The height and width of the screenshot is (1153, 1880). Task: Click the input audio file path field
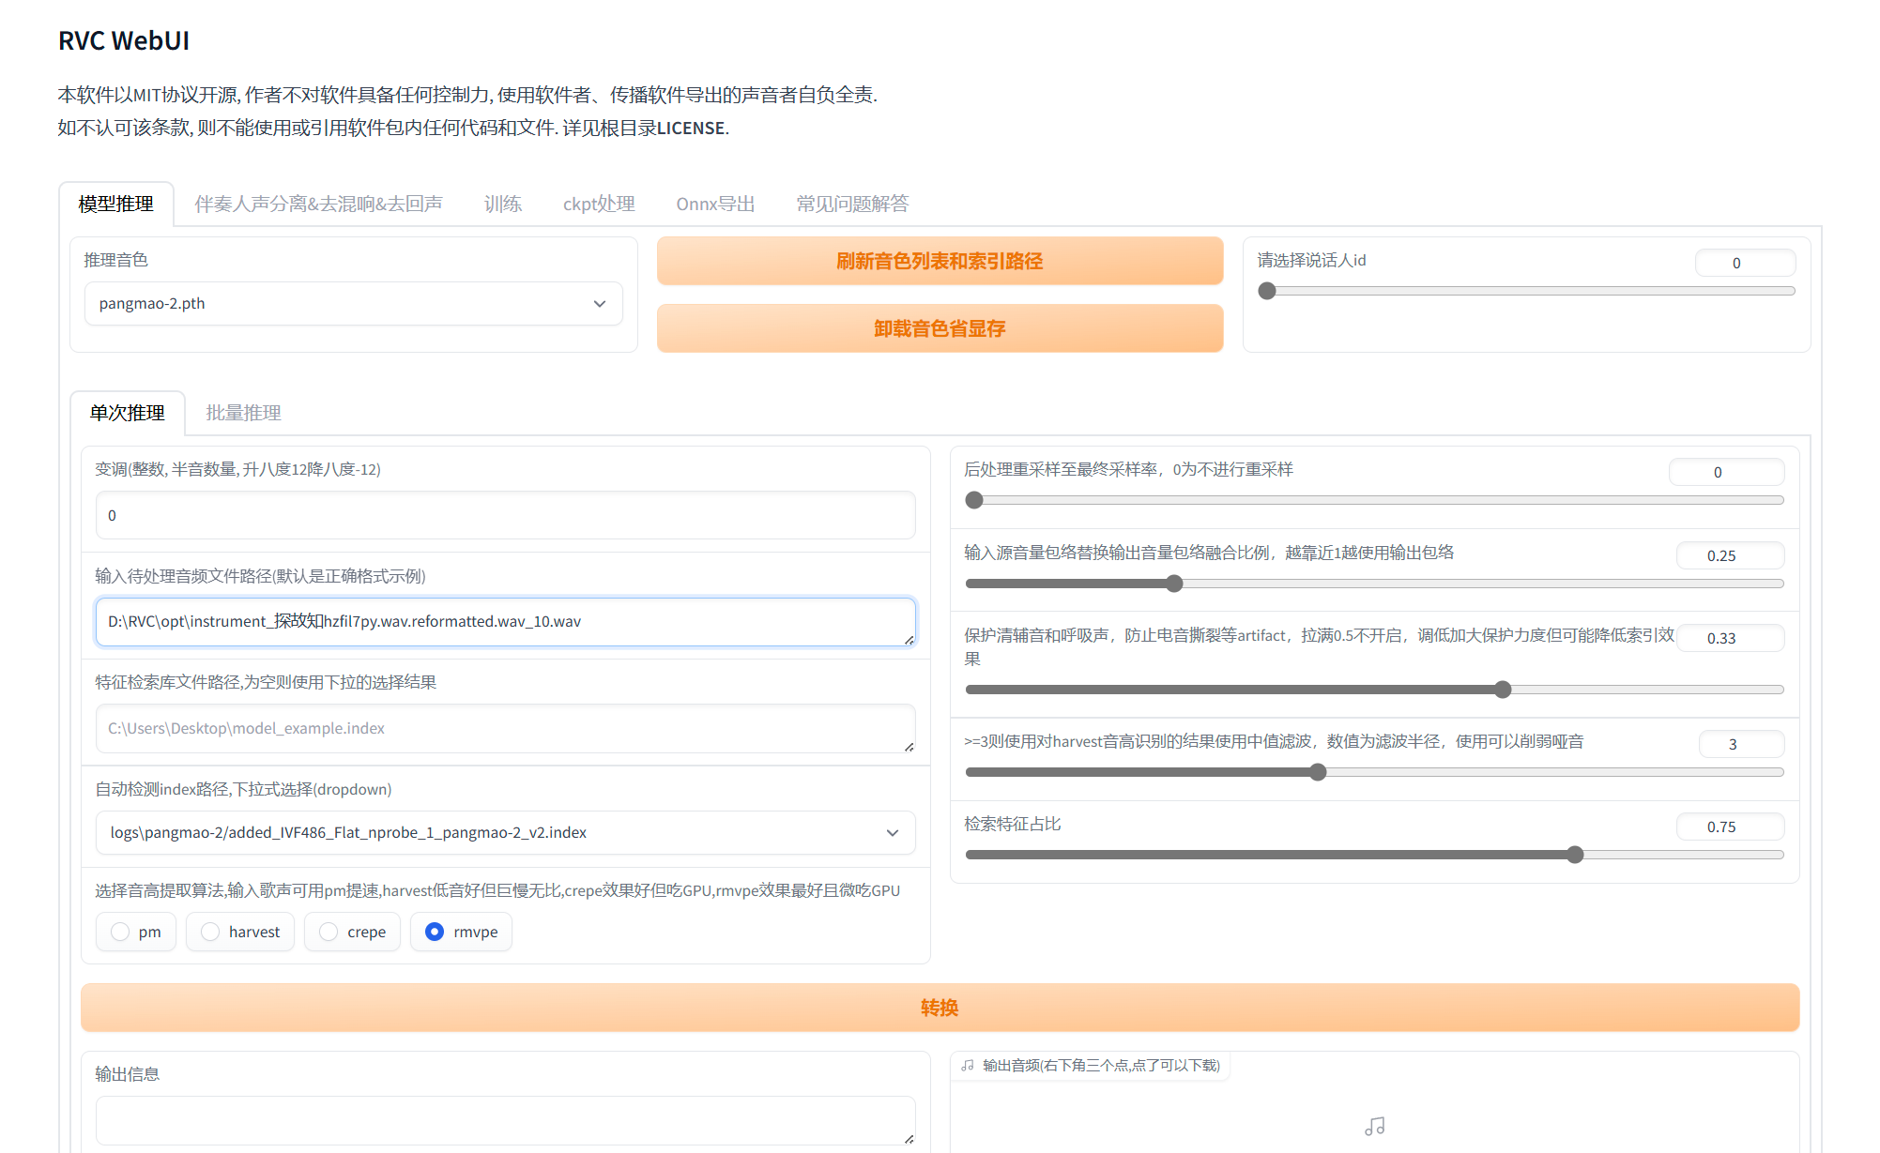tap(505, 622)
